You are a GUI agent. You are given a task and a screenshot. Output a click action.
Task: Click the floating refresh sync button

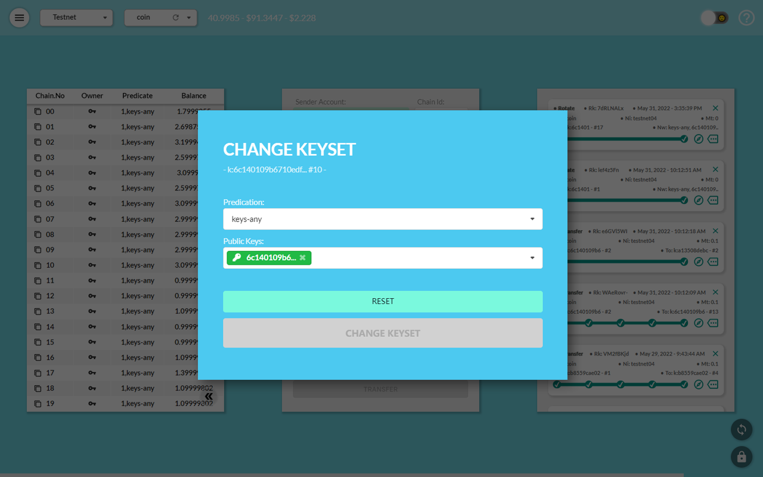click(x=742, y=429)
